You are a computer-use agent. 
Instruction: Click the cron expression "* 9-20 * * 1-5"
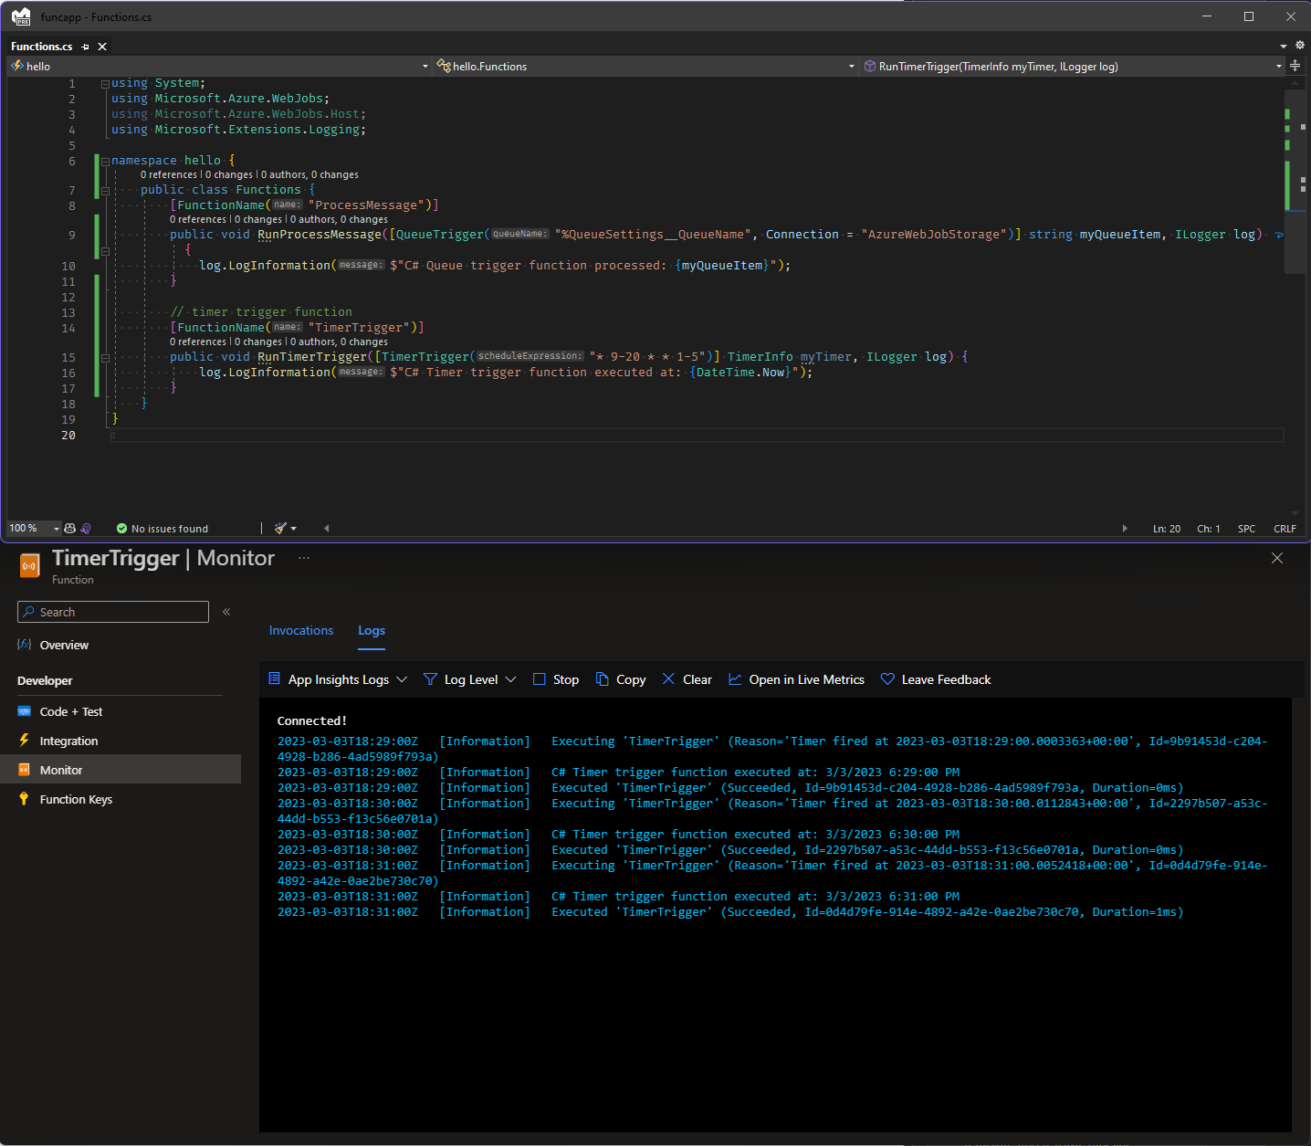650,357
